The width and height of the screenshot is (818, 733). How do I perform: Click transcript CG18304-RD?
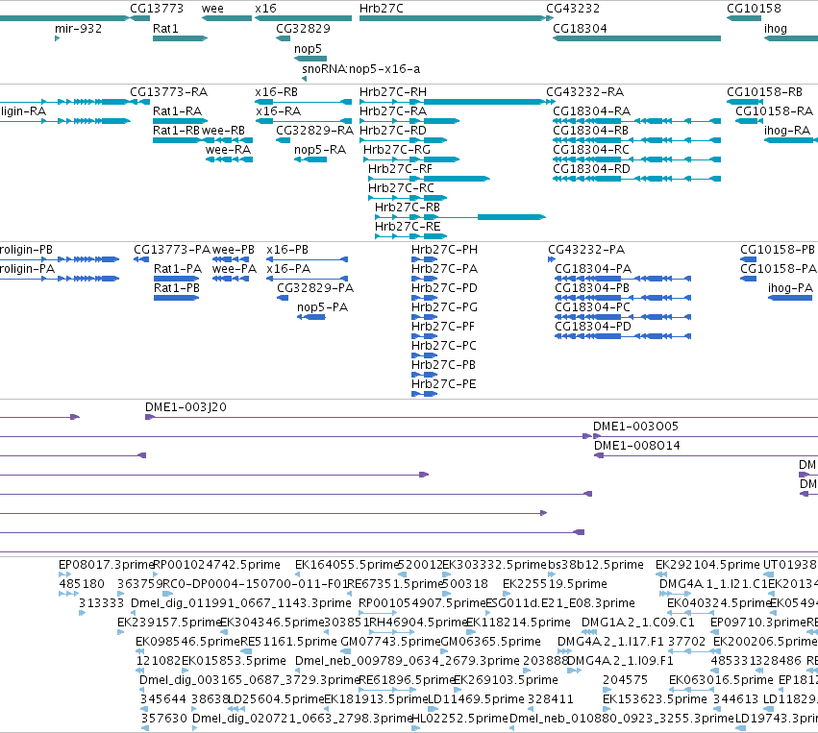pyautogui.click(x=591, y=169)
